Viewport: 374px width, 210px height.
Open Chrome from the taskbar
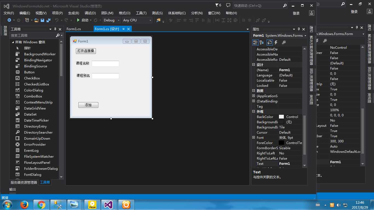click(41, 205)
